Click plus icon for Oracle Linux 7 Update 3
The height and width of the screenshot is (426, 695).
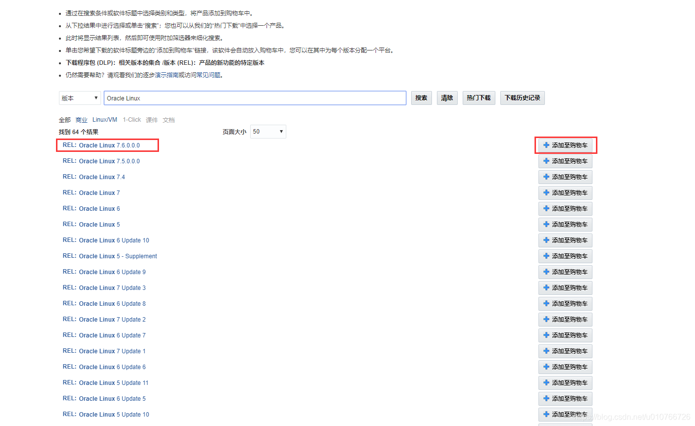pyautogui.click(x=546, y=288)
